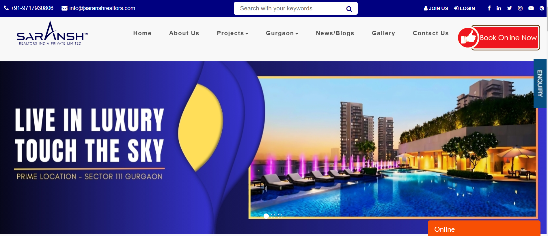
Task: Click the LOGIN link
Action: [464, 8]
